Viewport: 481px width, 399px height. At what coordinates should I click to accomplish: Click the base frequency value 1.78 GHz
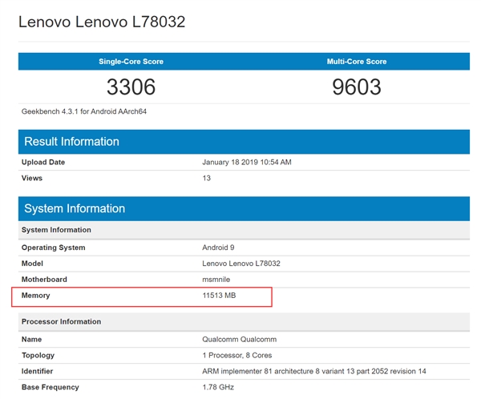(x=218, y=387)
